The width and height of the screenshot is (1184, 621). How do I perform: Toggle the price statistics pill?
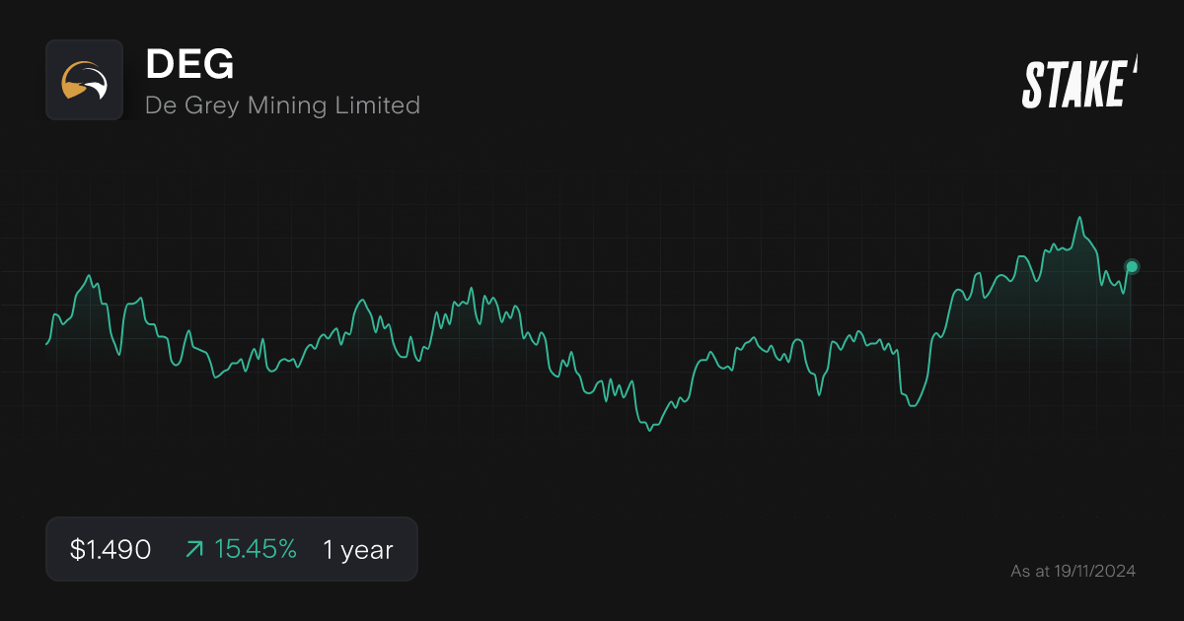[232, 549]
